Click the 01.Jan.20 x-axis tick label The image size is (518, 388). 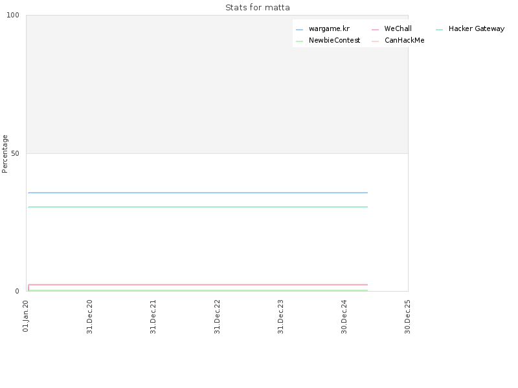[26, 316]
